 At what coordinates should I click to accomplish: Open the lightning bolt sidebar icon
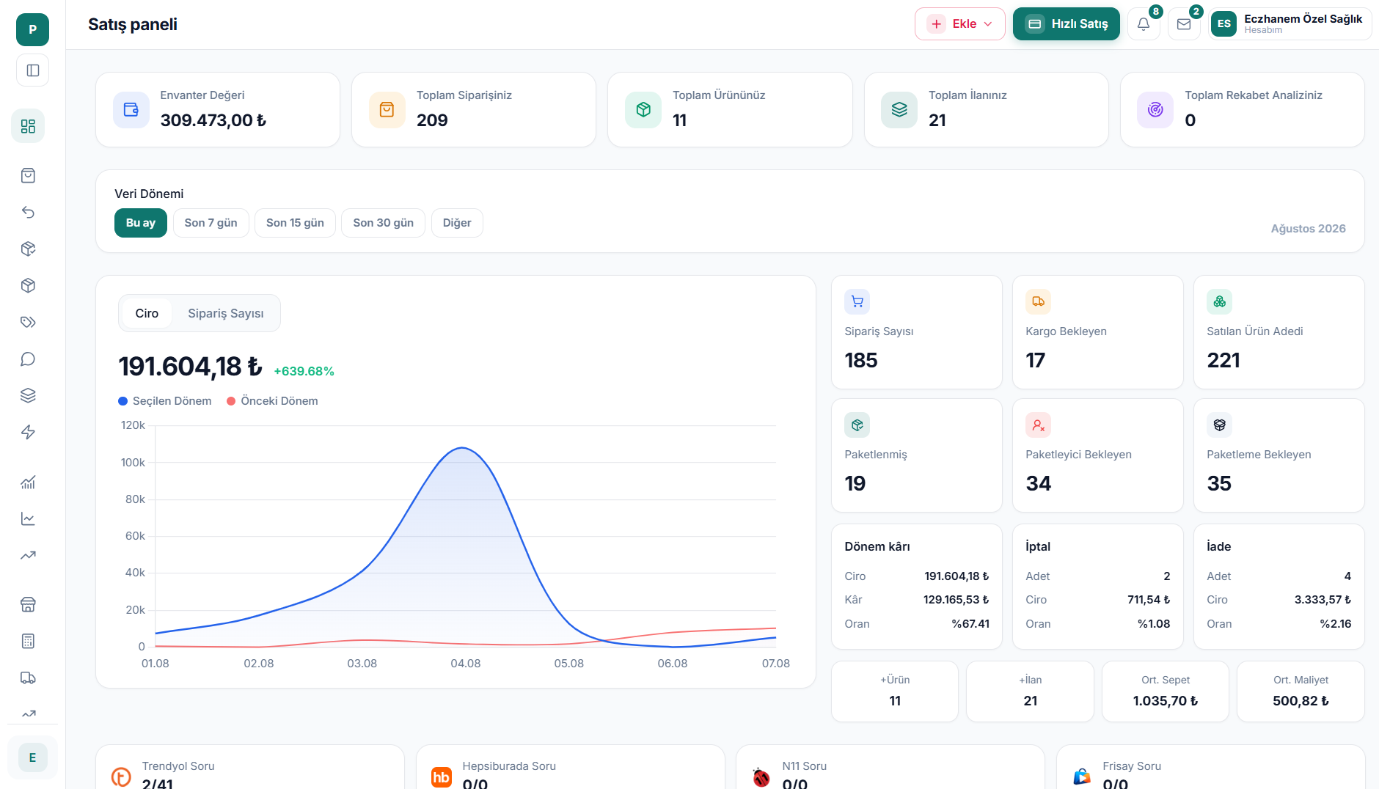point(28,432)
